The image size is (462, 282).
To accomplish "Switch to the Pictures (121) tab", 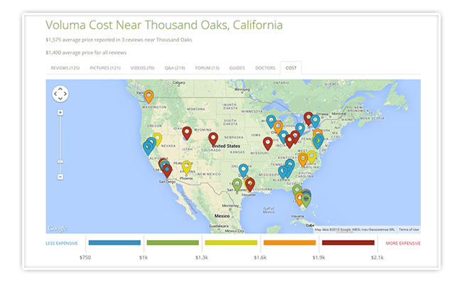I will (105, 68).
